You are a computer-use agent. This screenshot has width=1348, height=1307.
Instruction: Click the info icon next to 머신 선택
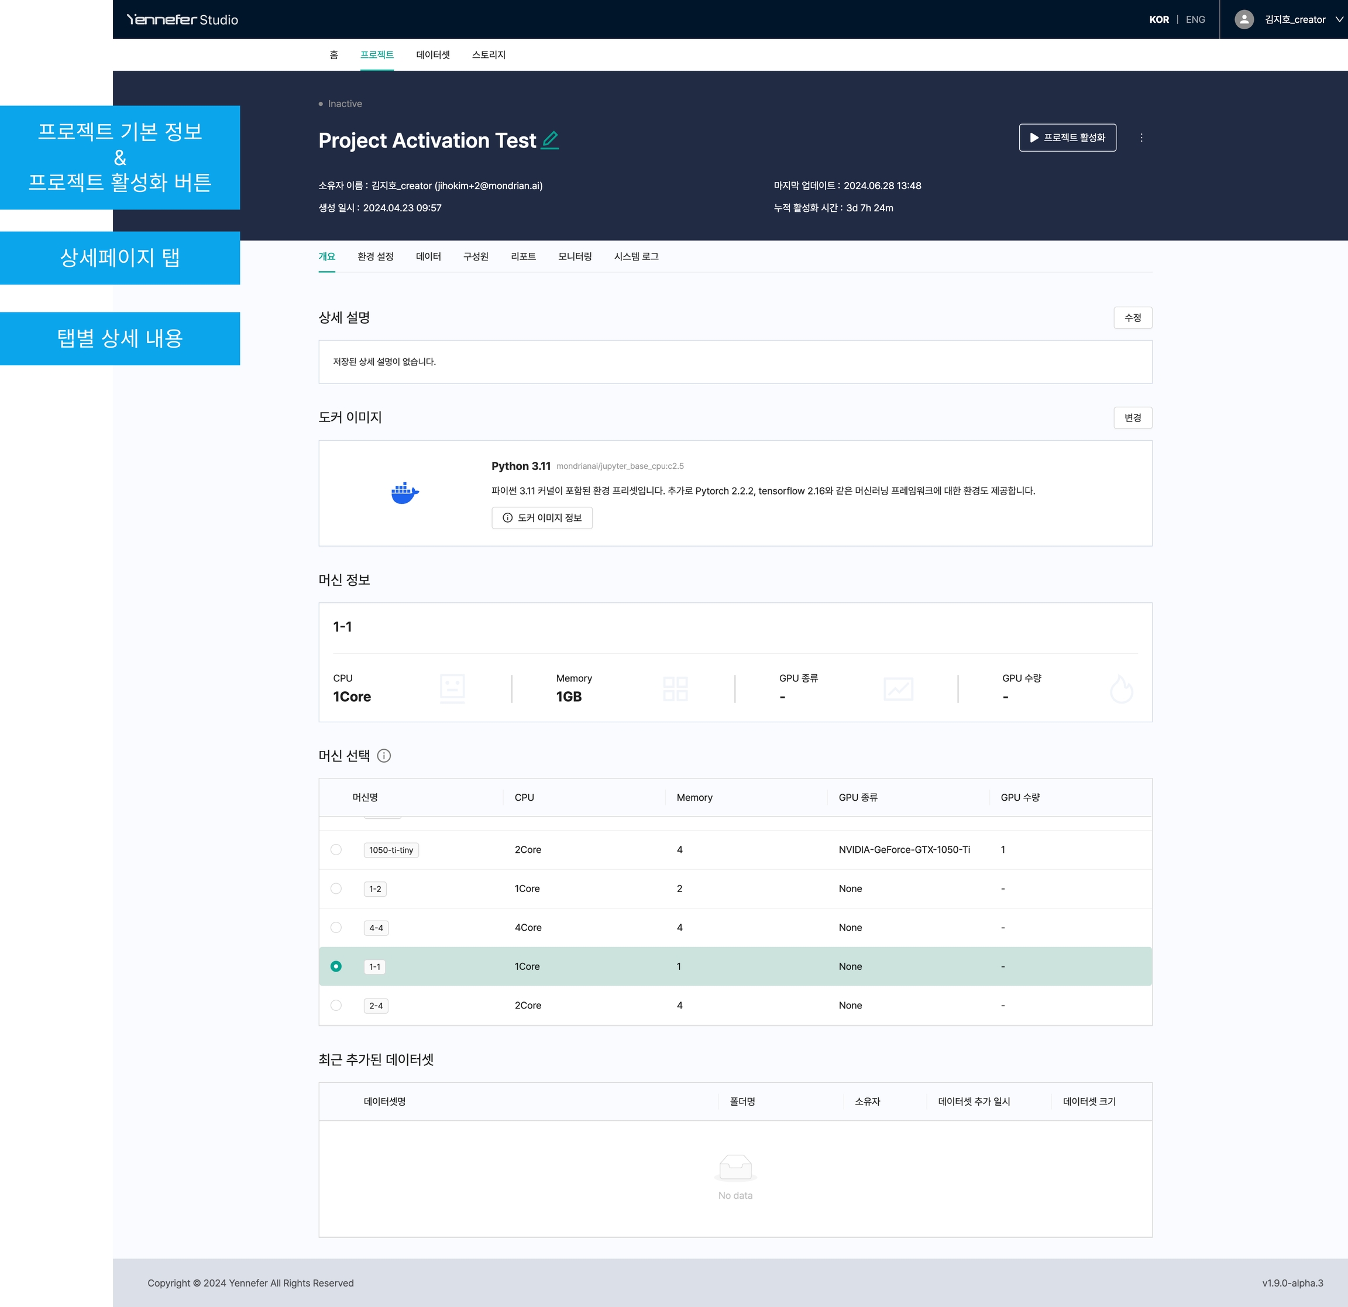click(384, 755)
